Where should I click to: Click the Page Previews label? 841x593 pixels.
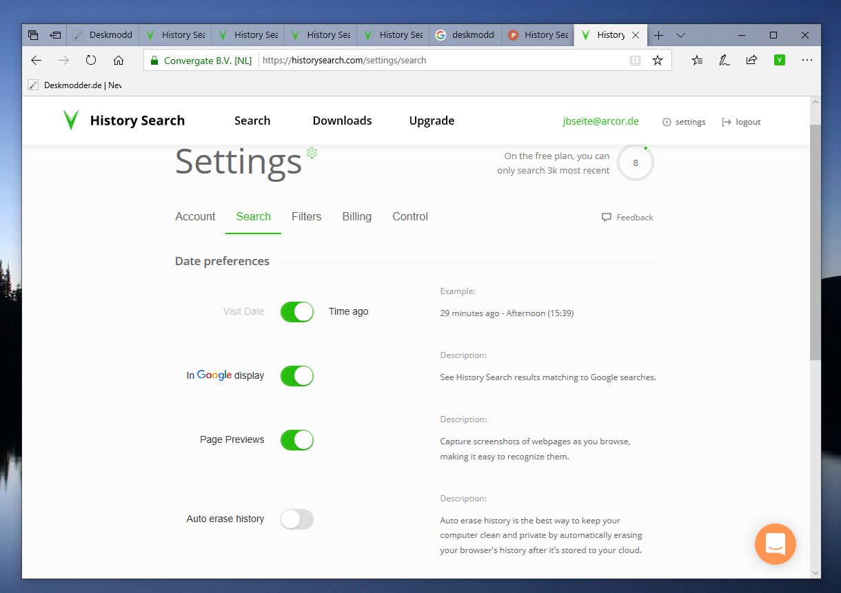pyautogui.click(x=232, y=439)
